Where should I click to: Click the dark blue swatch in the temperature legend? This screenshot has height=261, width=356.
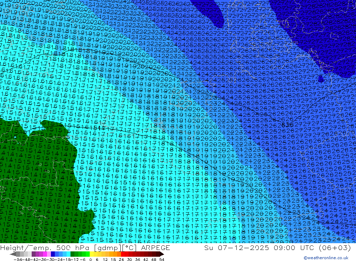point(53,254)
